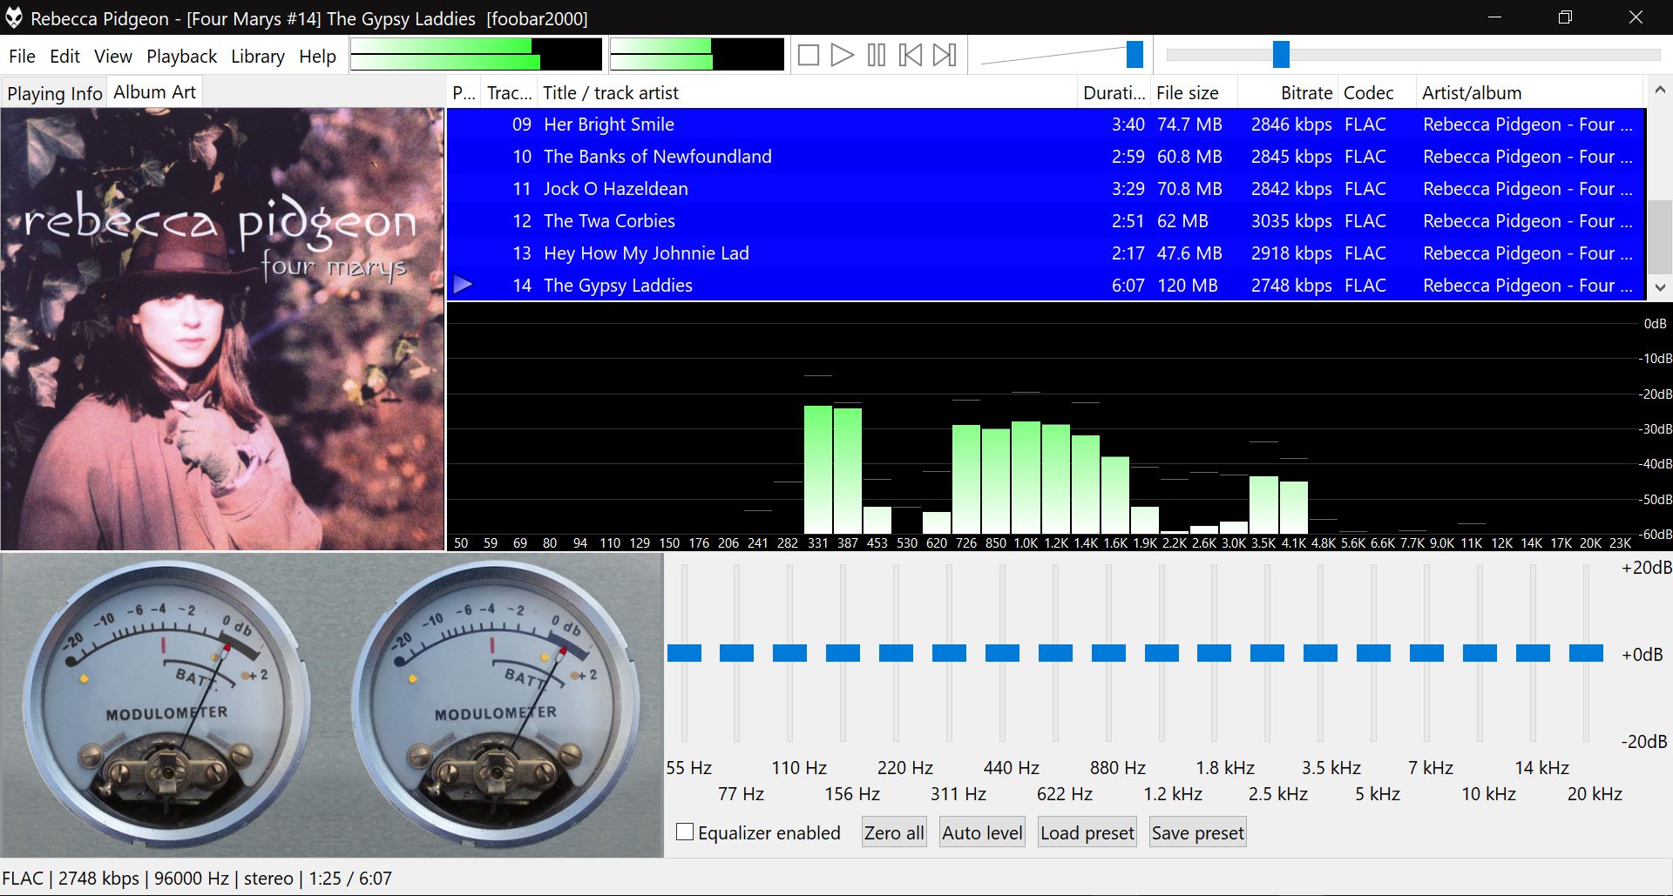The image size is (1673, 896).
Task: Click the File size column header
Action: coord(1194,93)
